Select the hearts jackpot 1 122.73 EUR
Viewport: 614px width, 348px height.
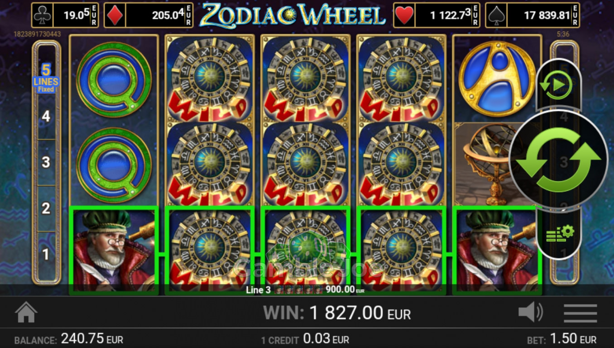click(437, 15)
